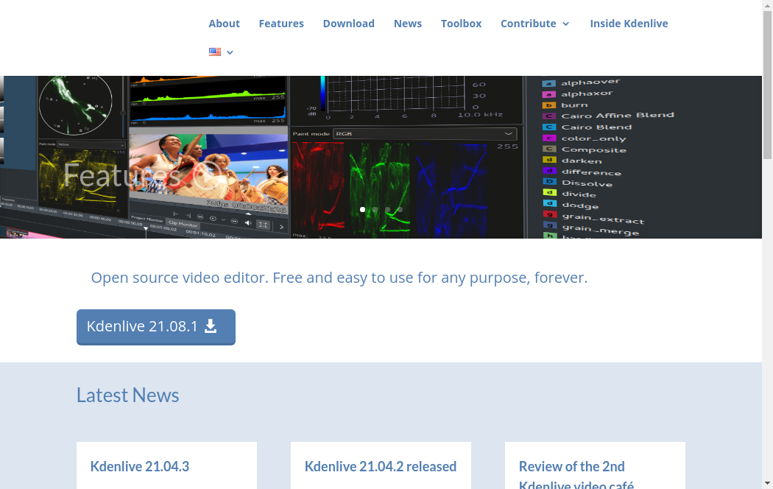Open the Download link in the top navigation
Screen dimensions: 773x489
pyautogui.click(x=348, y=24)
